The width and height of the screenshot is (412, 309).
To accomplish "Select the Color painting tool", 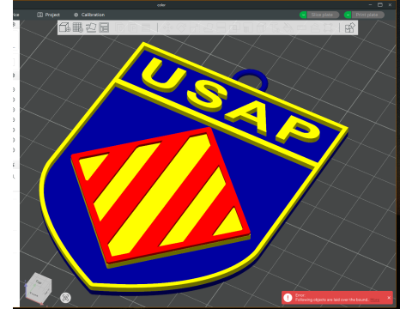I will pos(288,27).
